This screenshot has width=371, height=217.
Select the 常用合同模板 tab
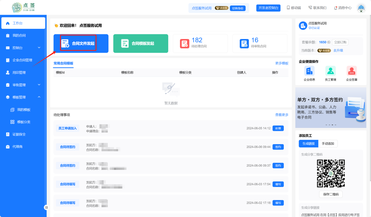(63, 63)
